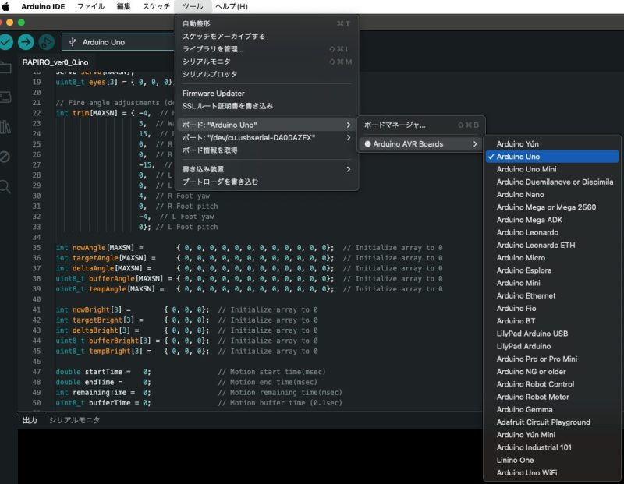Expand the Arduino AVR Boards submenu arrow
The height and width of the screenshot is (484, 624).
pyautogui.click(x=475, y=144)
